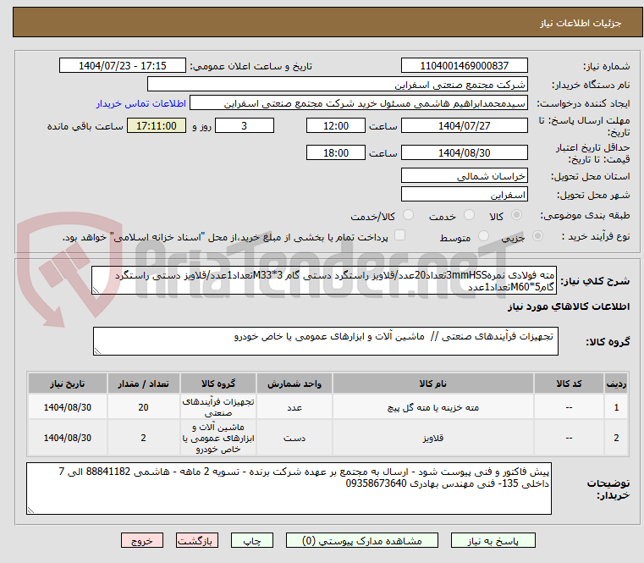Click the response deadline date 1404/07/27 field
This screenshot has height=563, width=644.
coord(464,126)
